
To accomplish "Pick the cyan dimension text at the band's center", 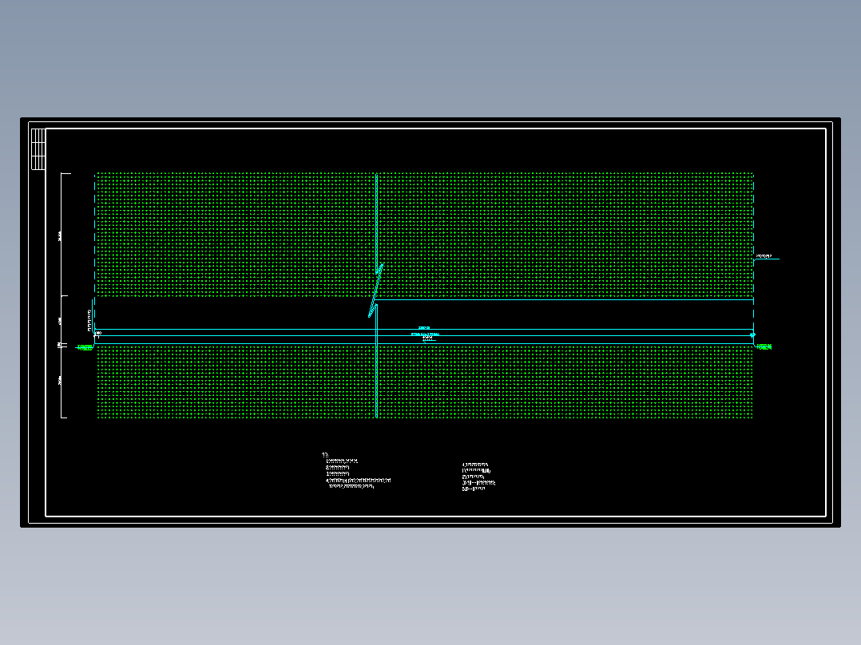I will (426, 334).
